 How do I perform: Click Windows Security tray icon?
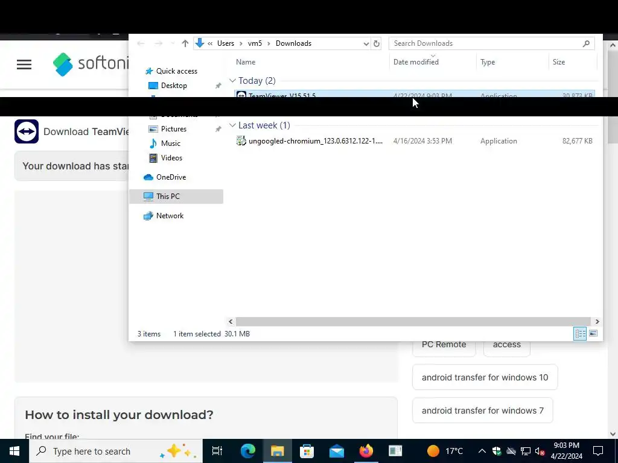click(x=497, y=451)
